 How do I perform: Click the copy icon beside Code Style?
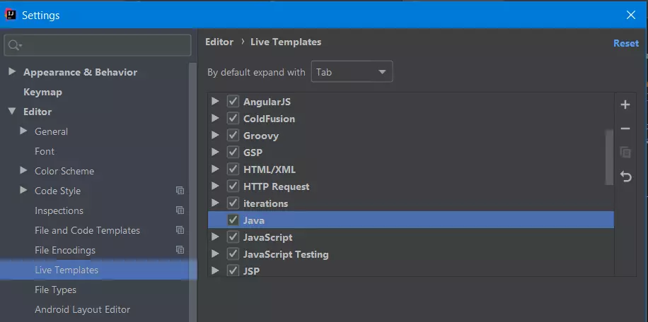180,191
